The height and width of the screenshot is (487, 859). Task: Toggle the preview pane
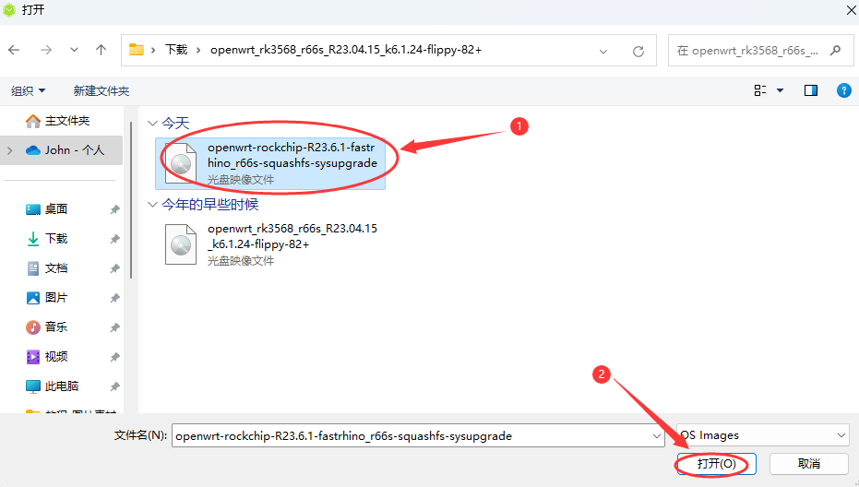(x=811, y=90)
